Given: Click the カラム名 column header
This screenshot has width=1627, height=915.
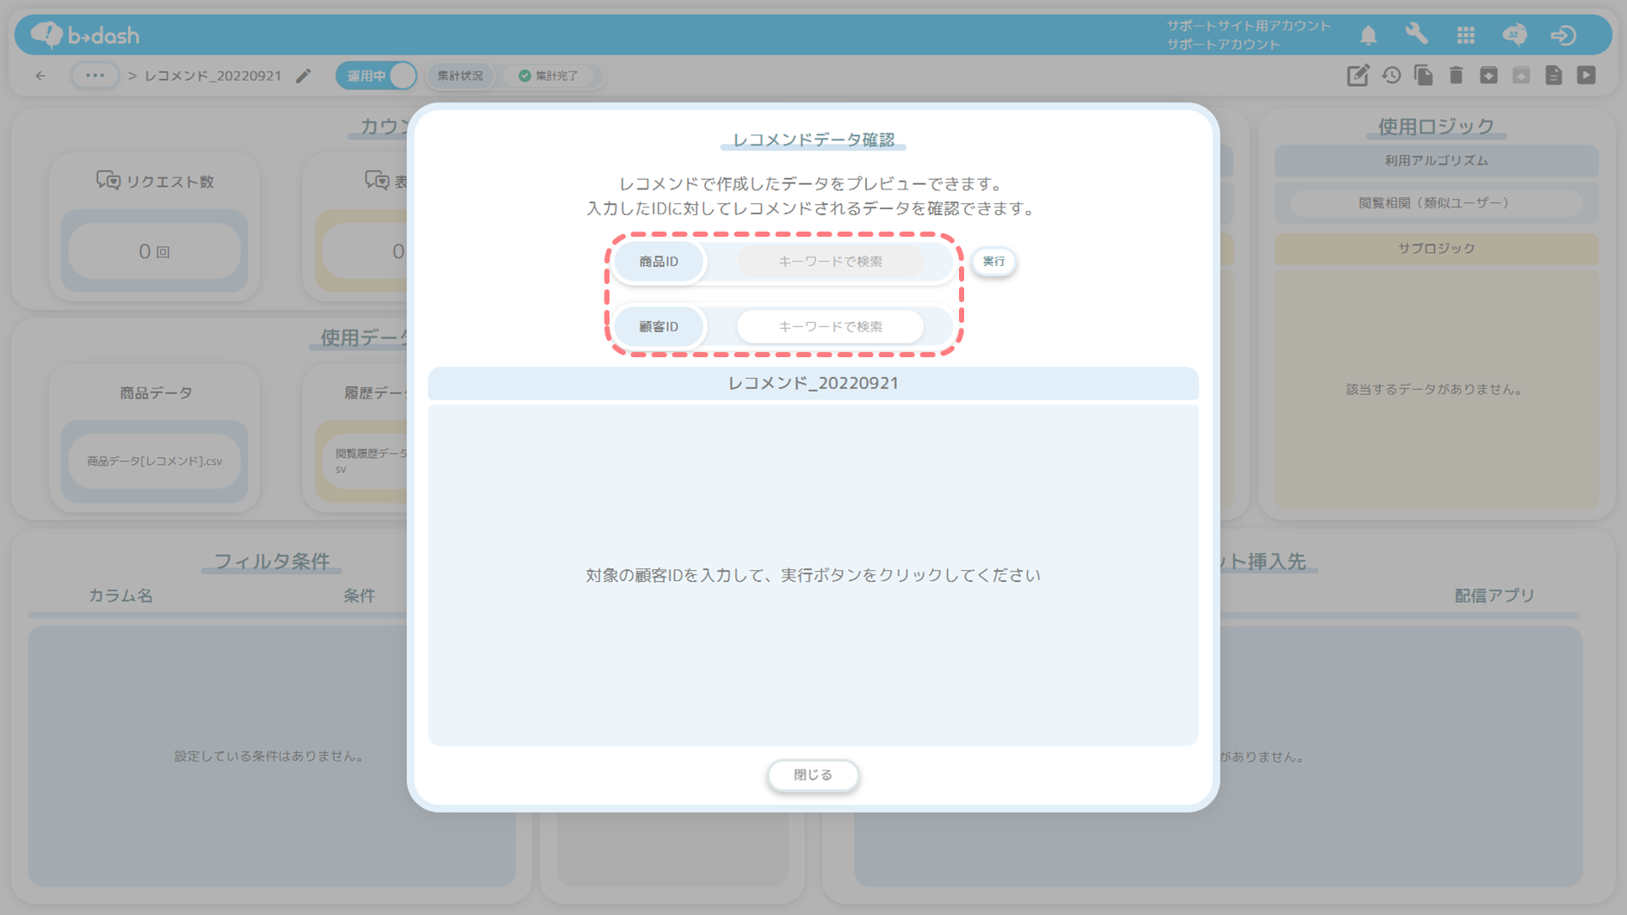Looking at the screenshot, I should 121,596.
